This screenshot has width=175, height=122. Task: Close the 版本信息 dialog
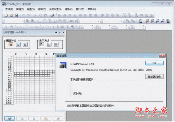click(x=162, y=56)
